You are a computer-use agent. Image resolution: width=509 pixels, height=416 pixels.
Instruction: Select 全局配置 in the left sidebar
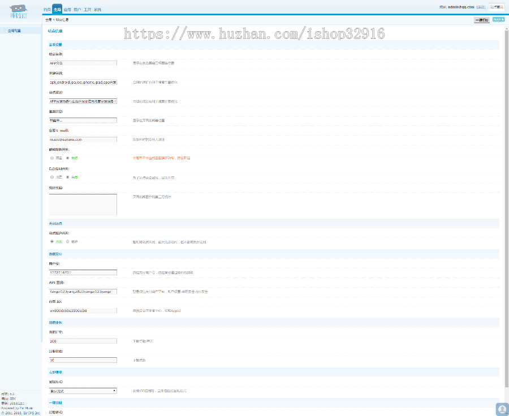pyautogui.click(x=14, y=31)
